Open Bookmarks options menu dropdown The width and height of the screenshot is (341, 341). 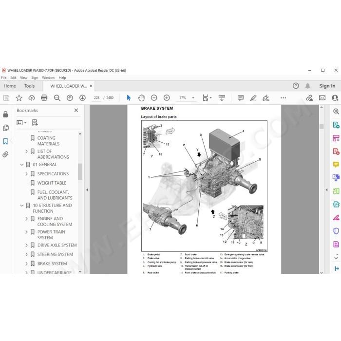(x=21, y=123)
